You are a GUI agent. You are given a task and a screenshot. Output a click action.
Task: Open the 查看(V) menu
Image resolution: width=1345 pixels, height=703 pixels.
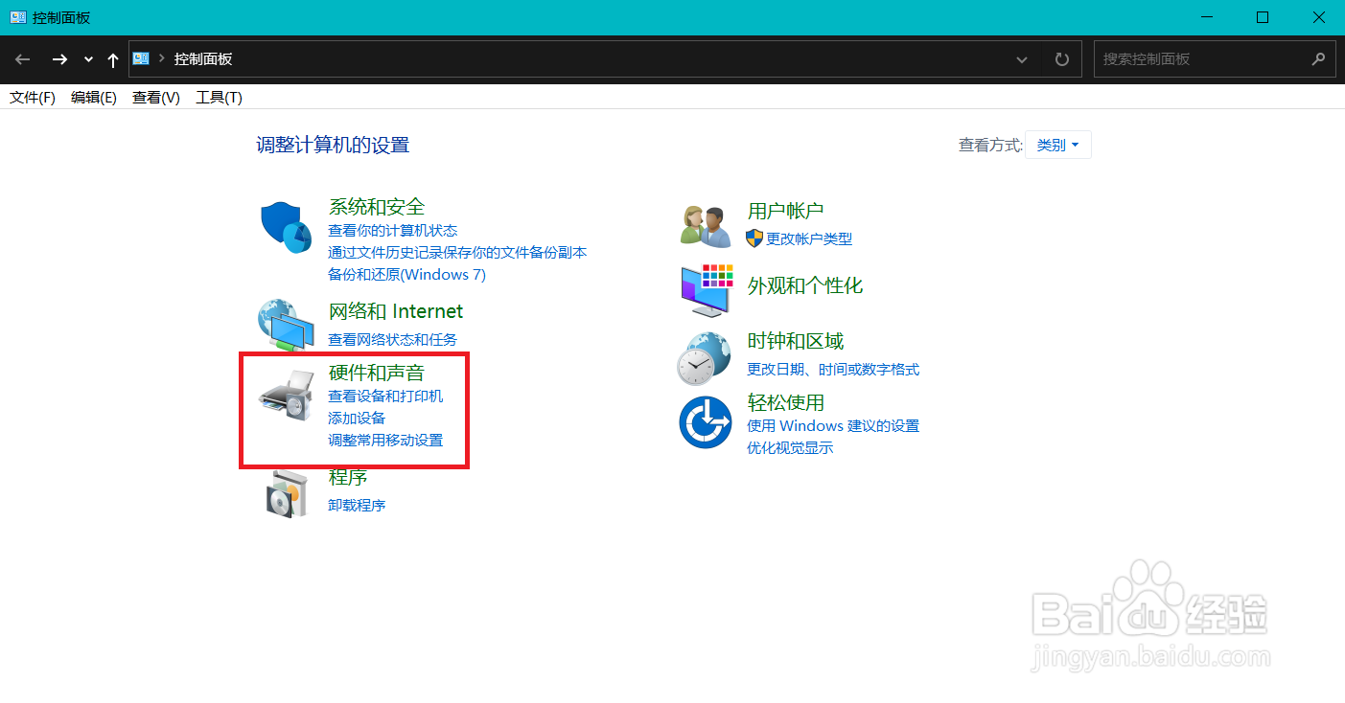point(154,97)
